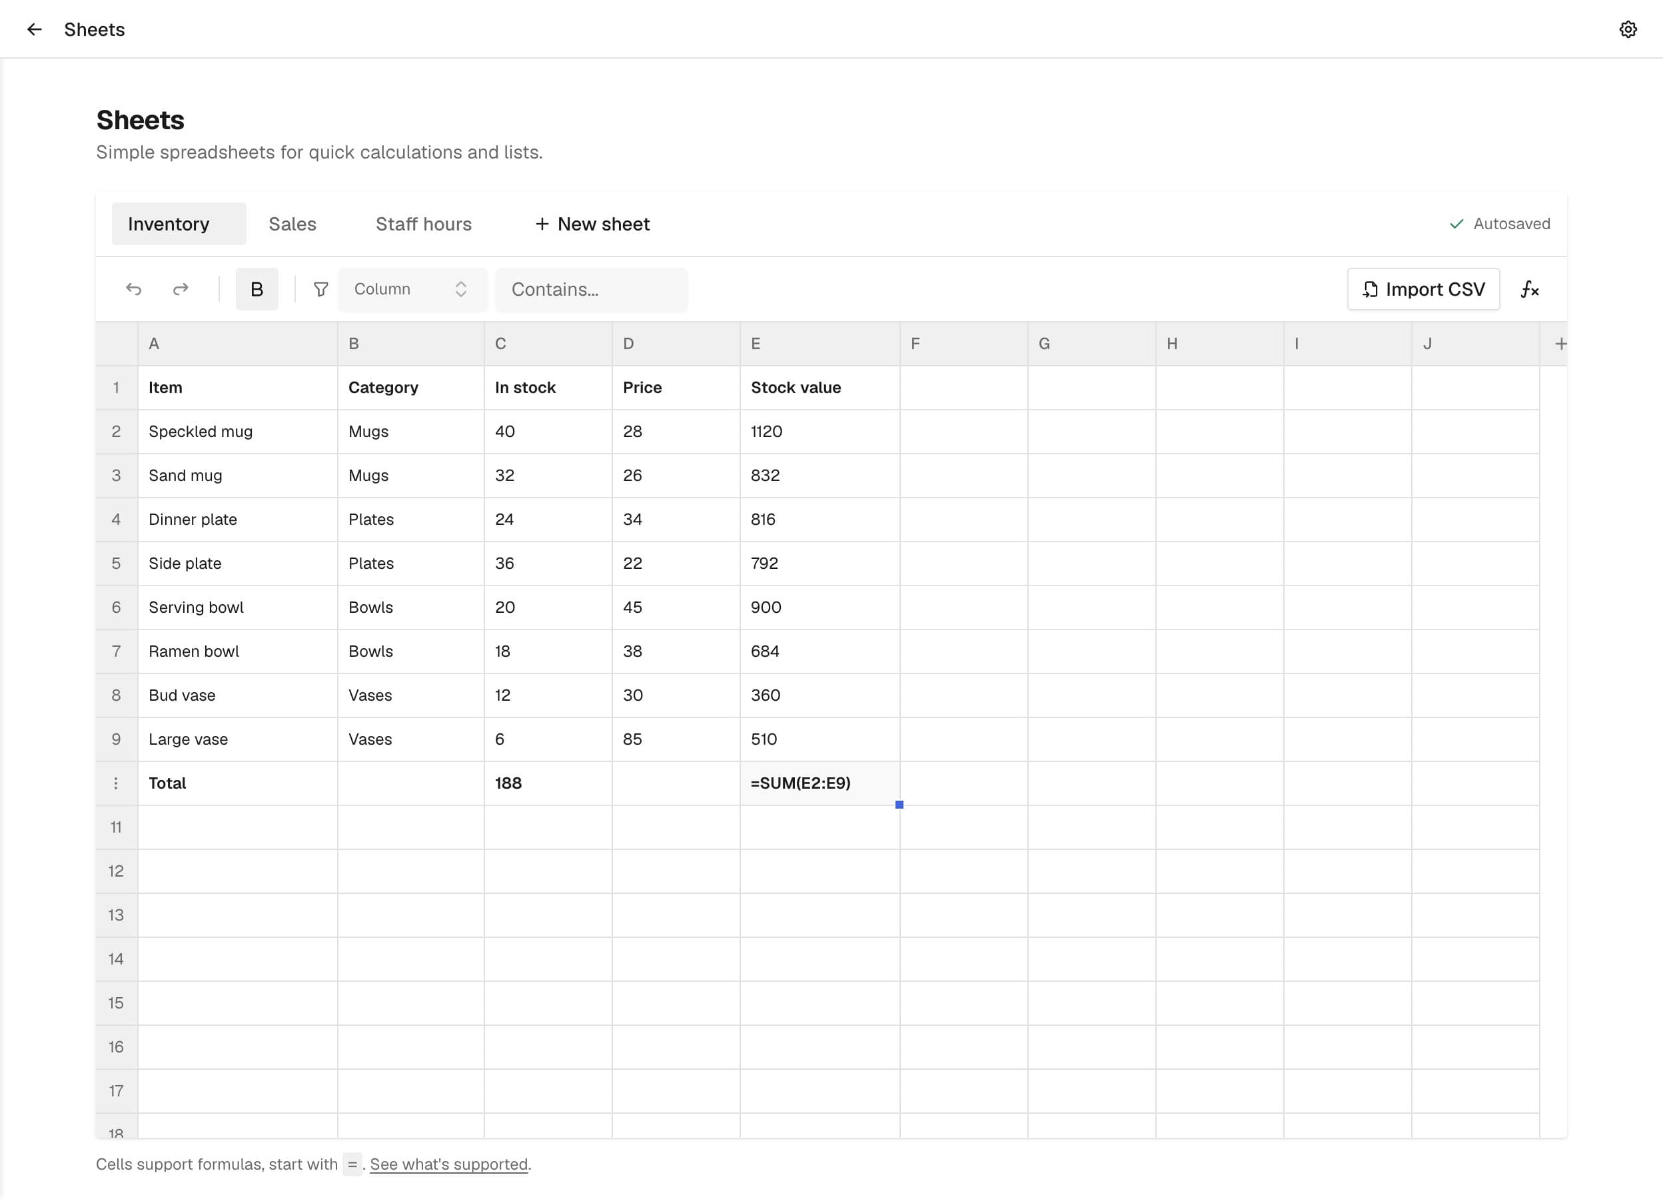Select the Dinner plate cell
The height and width of the screenshot is (1199, 1663).
[x=238, y=520]
